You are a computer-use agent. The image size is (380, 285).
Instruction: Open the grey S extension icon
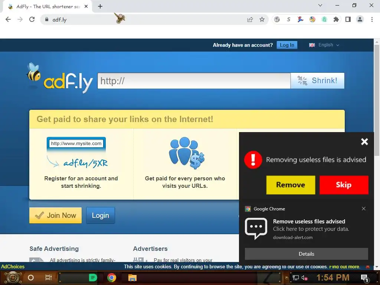pyautogui.click(x=288, y=19)
